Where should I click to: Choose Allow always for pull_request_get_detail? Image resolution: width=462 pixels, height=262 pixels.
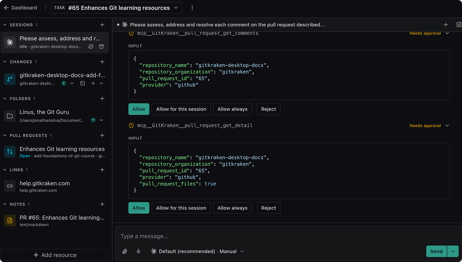click(x=233, y=208)
